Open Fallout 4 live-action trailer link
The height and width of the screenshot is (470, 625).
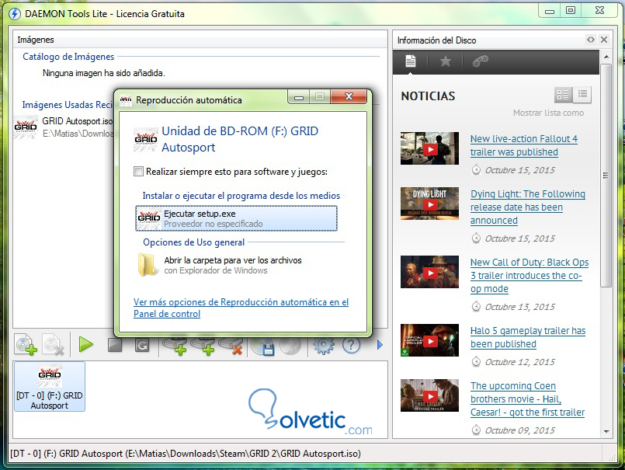point(524,145)
